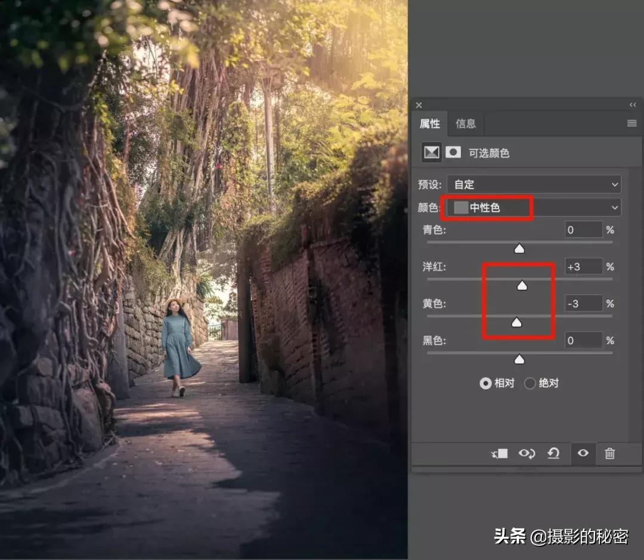The height and width of the screenshot is (560, 644).
Task: Clip adjustment to the layer below
Action: coord(500,453)
